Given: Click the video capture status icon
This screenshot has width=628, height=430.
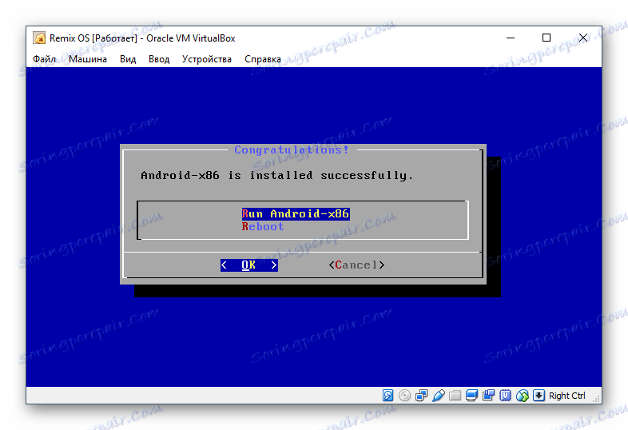Looking at the screenshot, I should coord(489,396).
